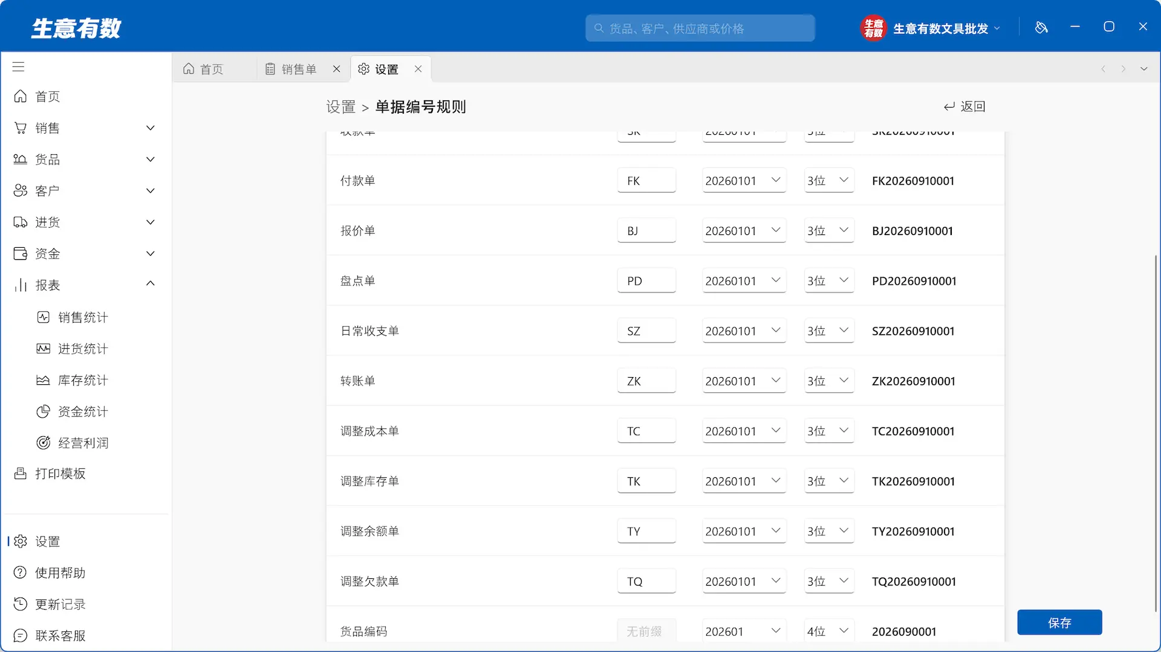Click the 联系客服 chat bubble icon
Image resolution: width=1161 pixels, height=652 pixels.
tap(21, 636)
